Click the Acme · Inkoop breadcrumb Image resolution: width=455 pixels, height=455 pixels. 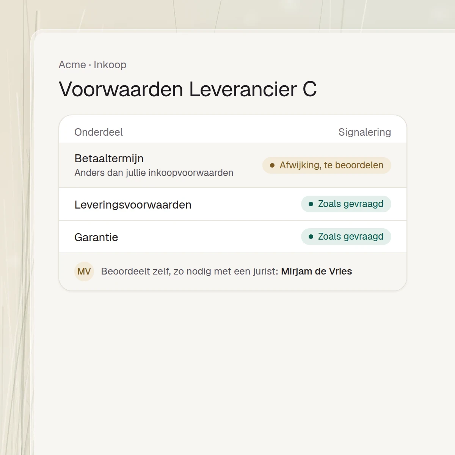(93, 65)
